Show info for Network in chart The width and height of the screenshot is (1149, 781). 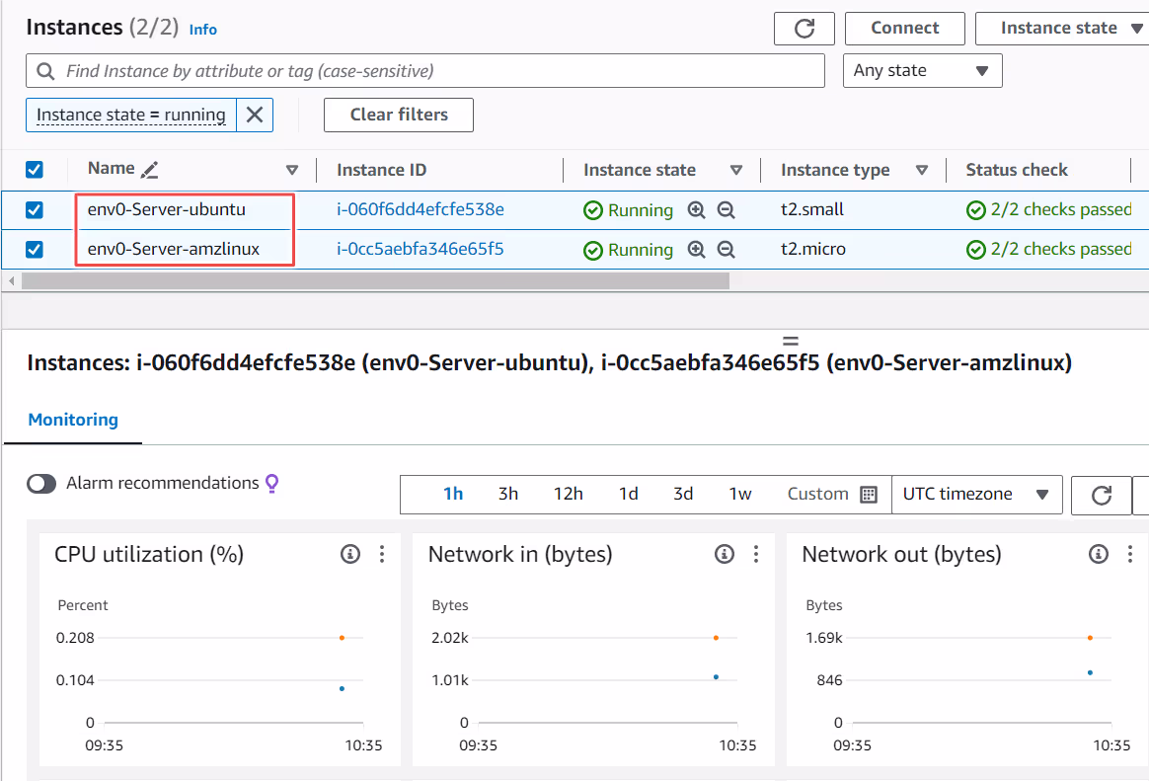(x=724, y=554)
